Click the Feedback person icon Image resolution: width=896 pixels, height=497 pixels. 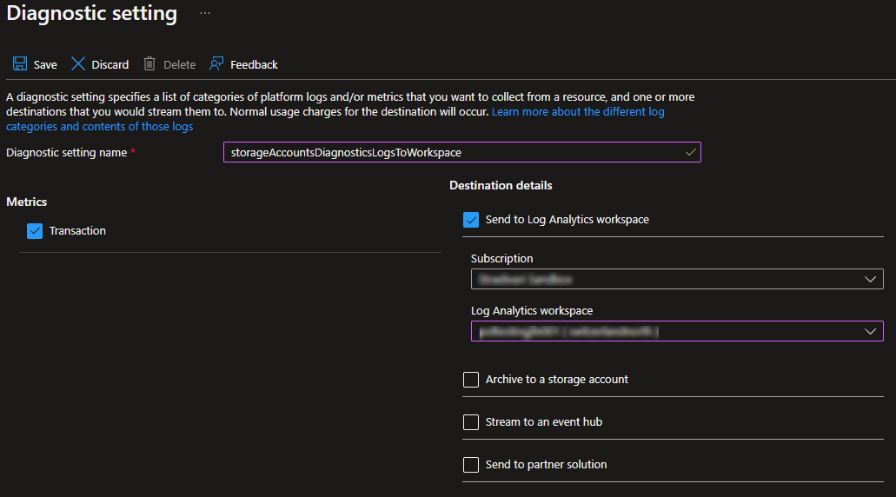coord(216,64)
